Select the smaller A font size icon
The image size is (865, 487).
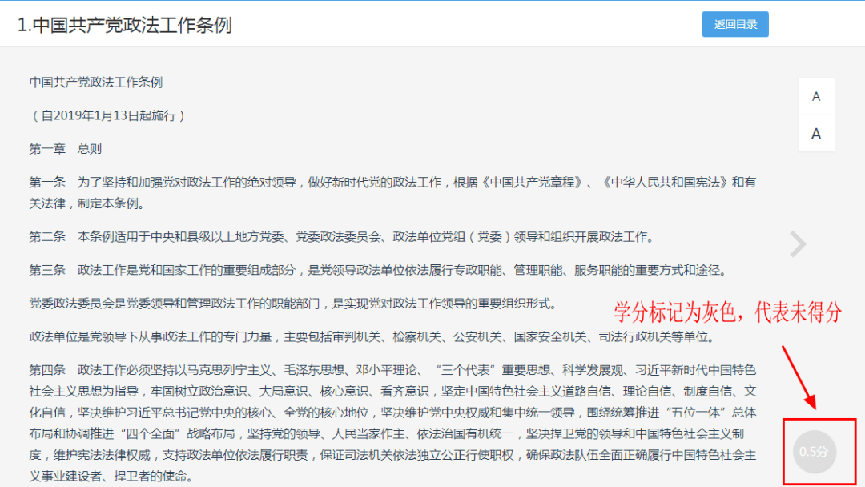click(815, 97)
